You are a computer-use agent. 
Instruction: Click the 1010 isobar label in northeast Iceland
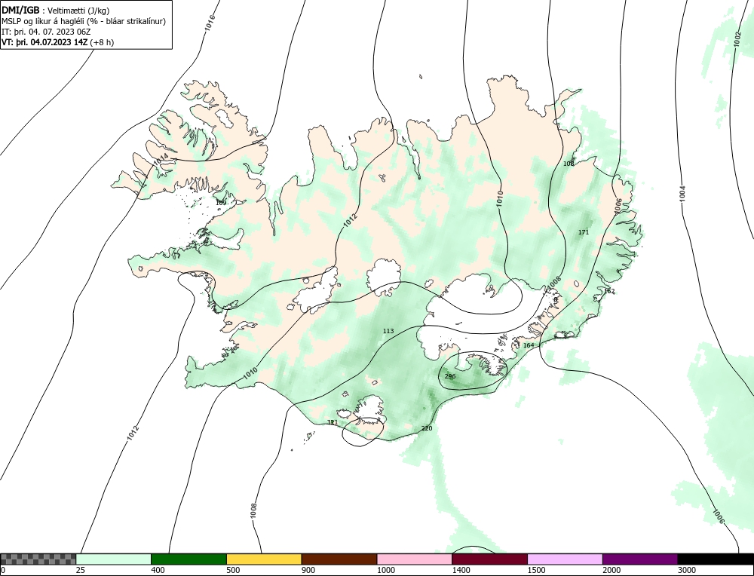click(500, 199)
